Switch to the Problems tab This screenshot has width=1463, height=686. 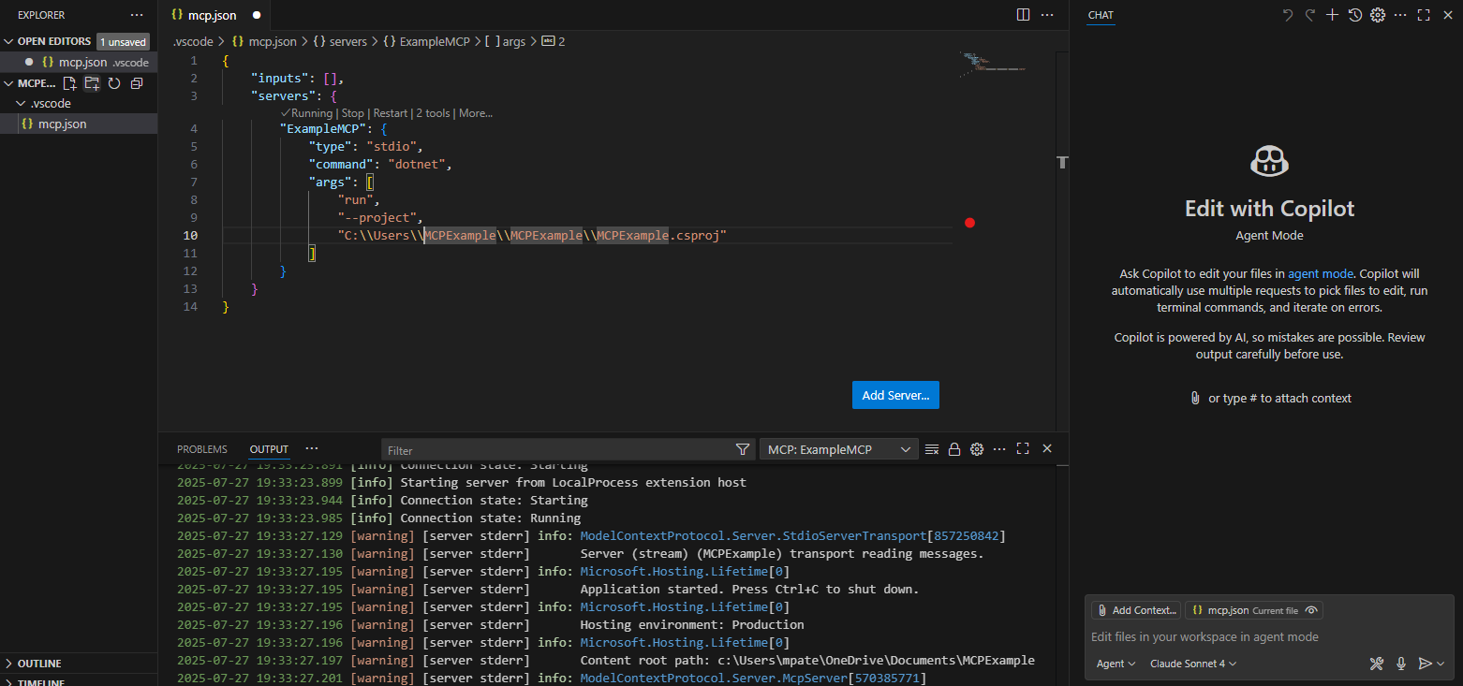pyautogui.click(x=202, y=449)
